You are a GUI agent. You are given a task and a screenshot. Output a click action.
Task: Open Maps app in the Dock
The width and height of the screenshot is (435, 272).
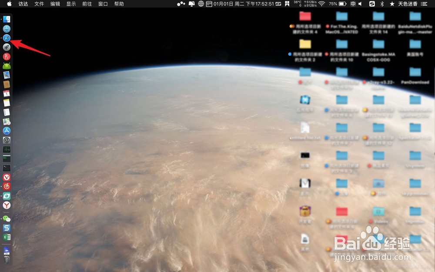coord(7,121)
